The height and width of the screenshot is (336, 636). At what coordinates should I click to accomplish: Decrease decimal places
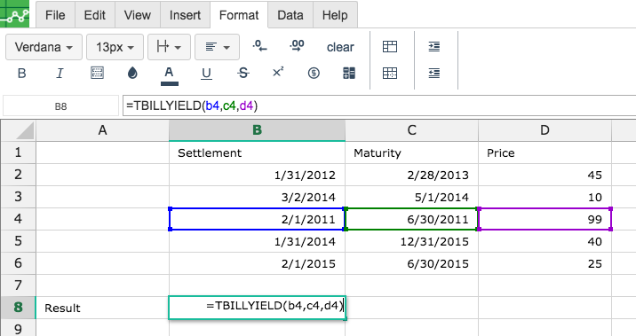tap(259, 46)
